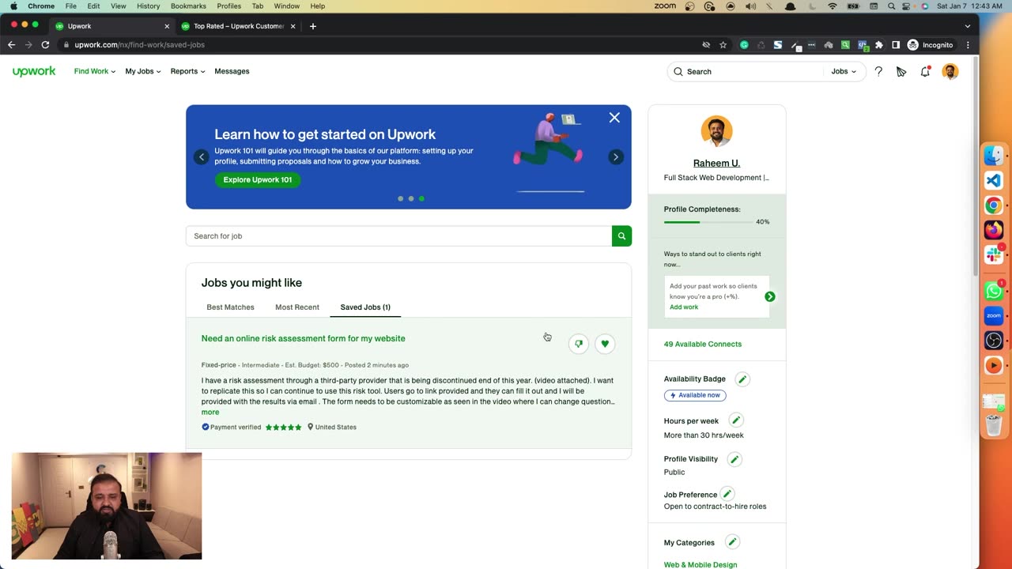1012x569 pixels.
Task: Switch to Most Recent tab
Action: click(x=297, y=307)
